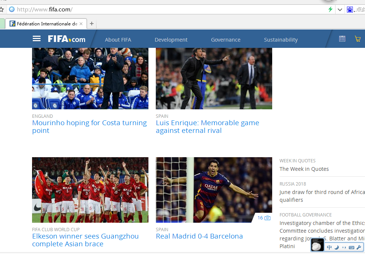Toggle the IME Chinese/English mode button
Screen dimensions: 365x254
tap(329, 247)
